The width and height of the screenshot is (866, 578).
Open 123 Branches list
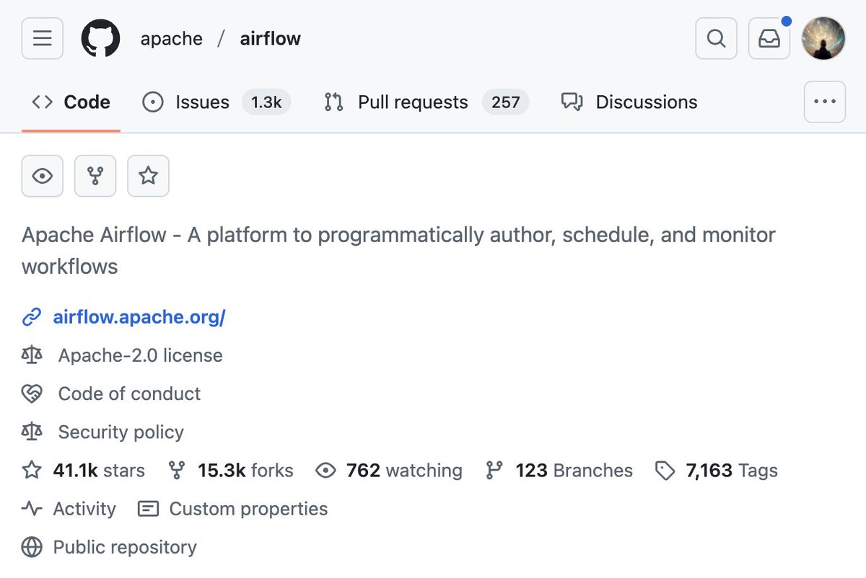(574, 471)
